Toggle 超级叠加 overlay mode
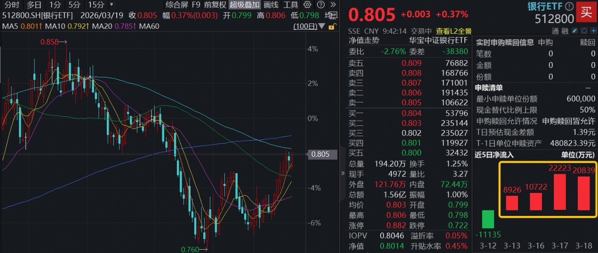 coord(244,5)
